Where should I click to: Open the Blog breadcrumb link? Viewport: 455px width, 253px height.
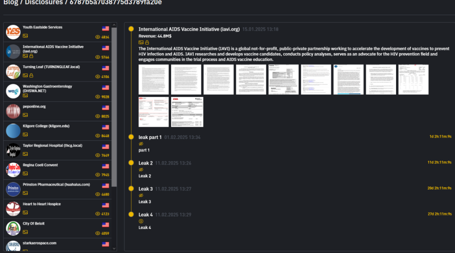tap(11, 3)
